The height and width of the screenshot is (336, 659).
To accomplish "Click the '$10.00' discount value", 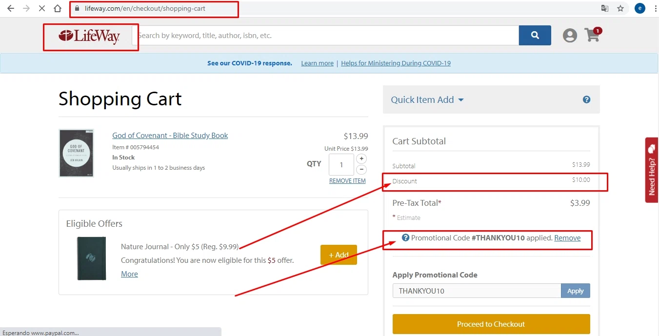I will click(581, 180).
